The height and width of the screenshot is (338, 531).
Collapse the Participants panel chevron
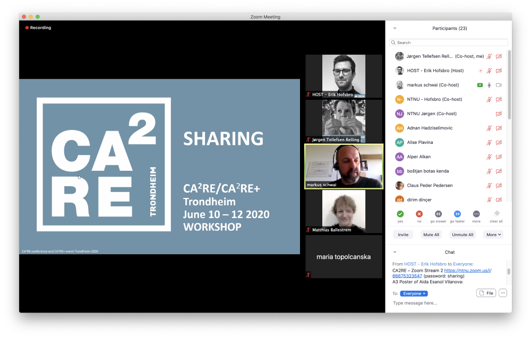pos(395,28)
